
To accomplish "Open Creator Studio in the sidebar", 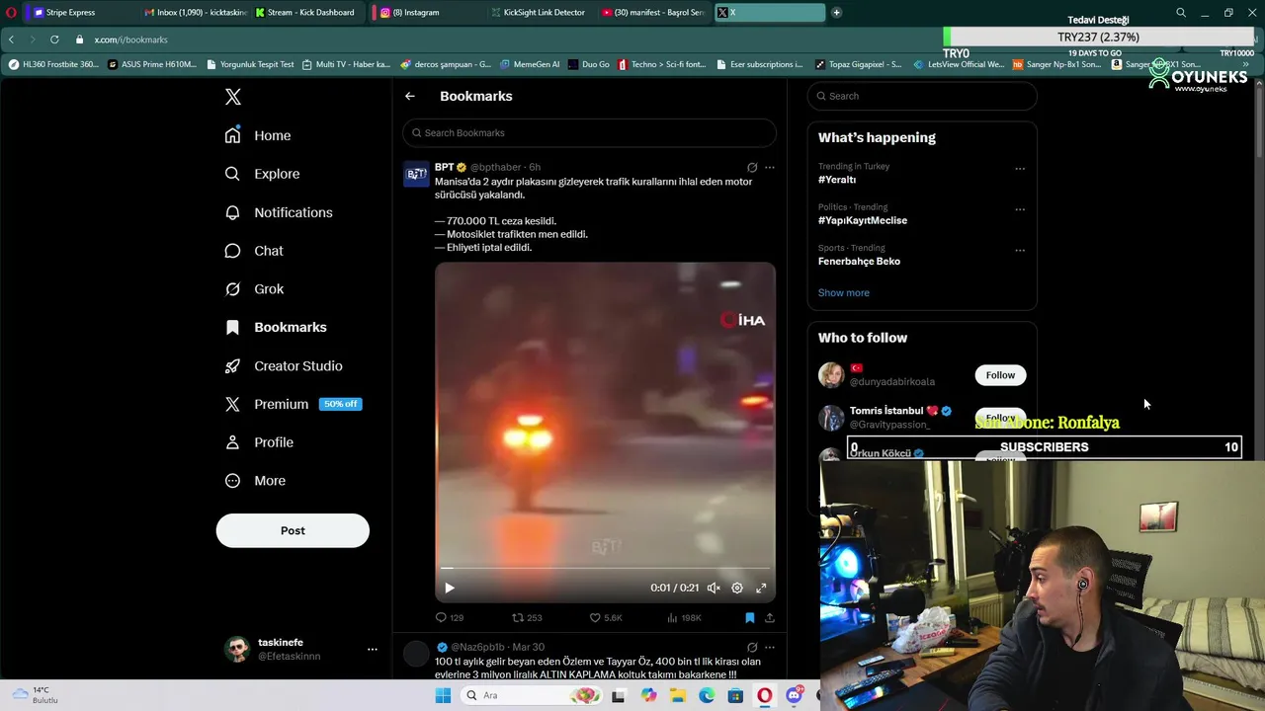I will 284,365.
